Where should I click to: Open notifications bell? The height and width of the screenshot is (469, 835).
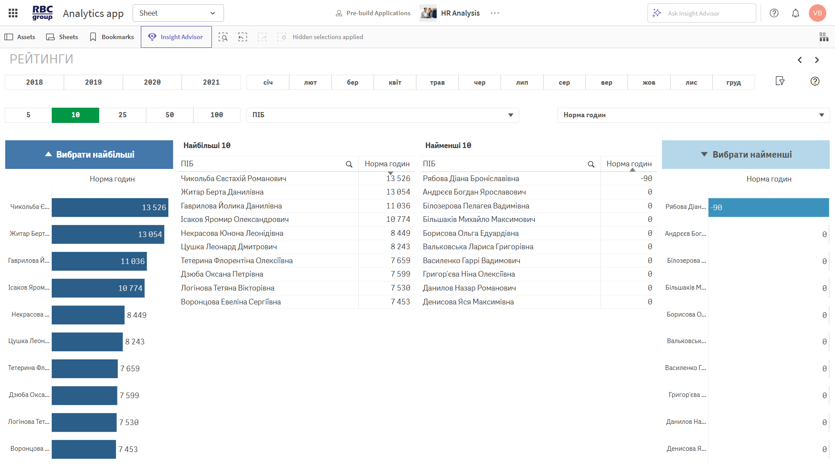[x=795, y=13]
